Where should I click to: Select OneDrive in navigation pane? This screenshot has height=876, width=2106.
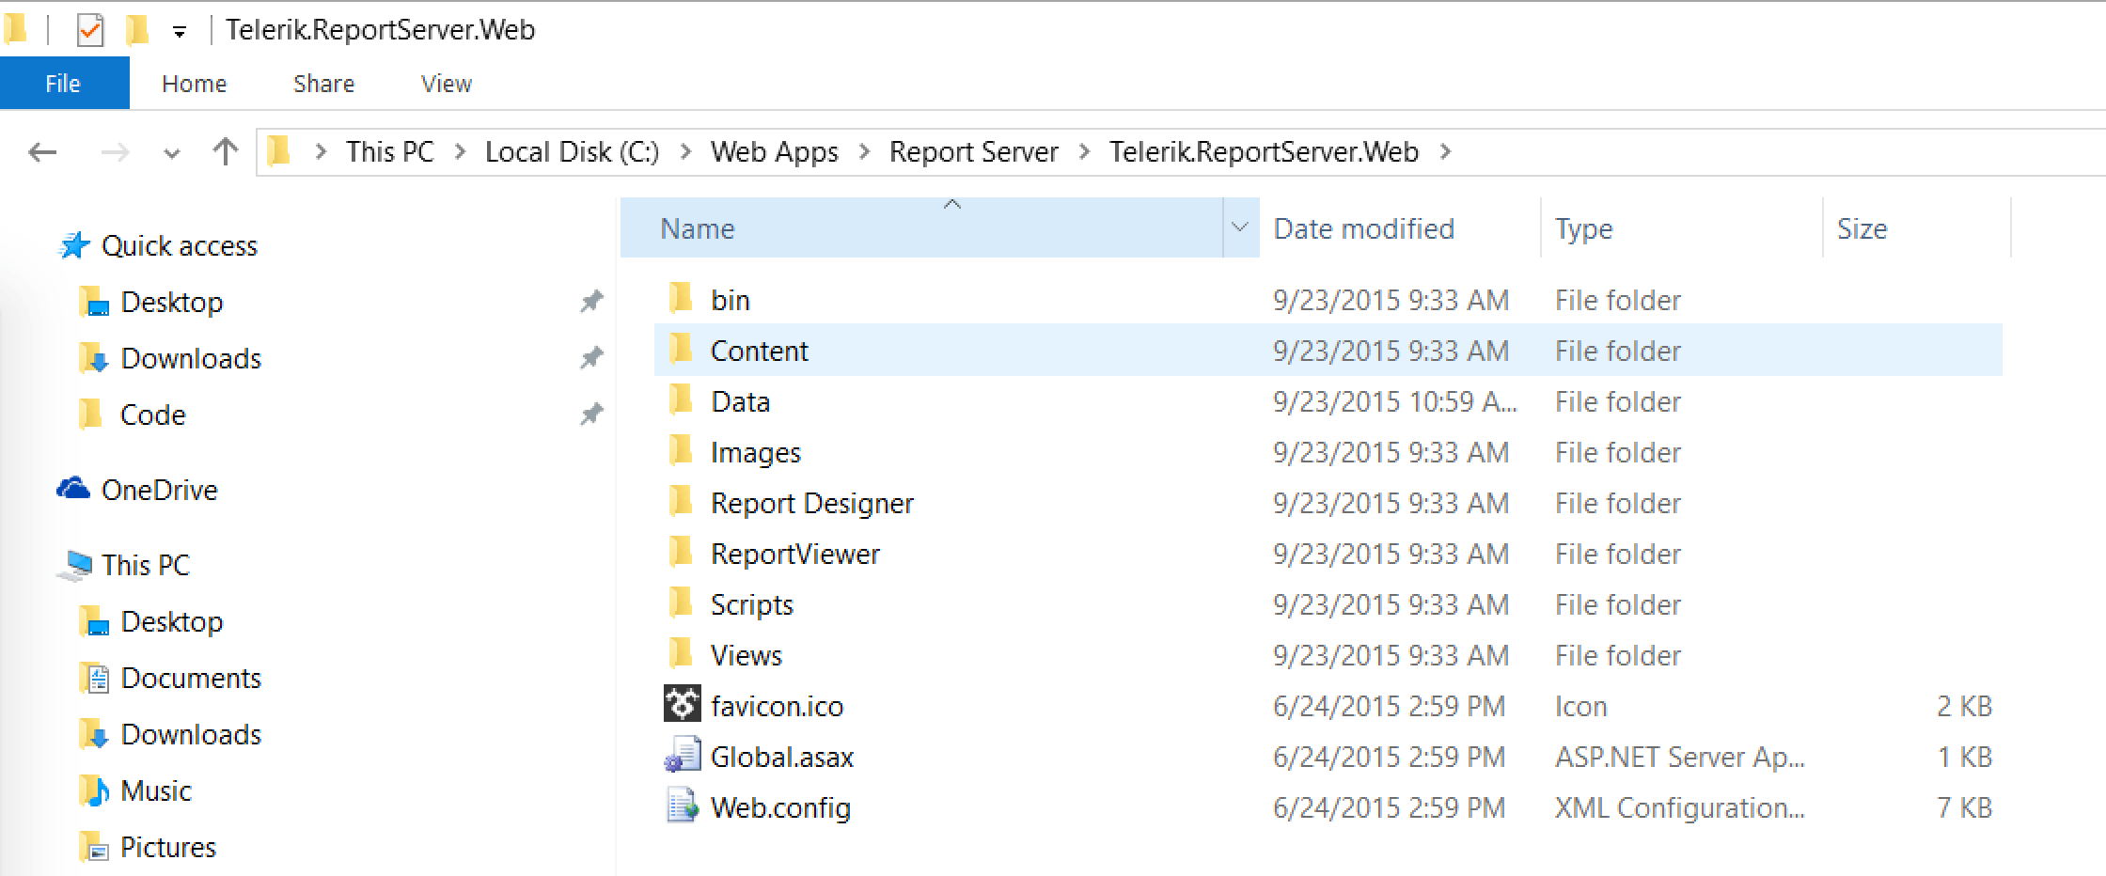(x=159, y=490)
